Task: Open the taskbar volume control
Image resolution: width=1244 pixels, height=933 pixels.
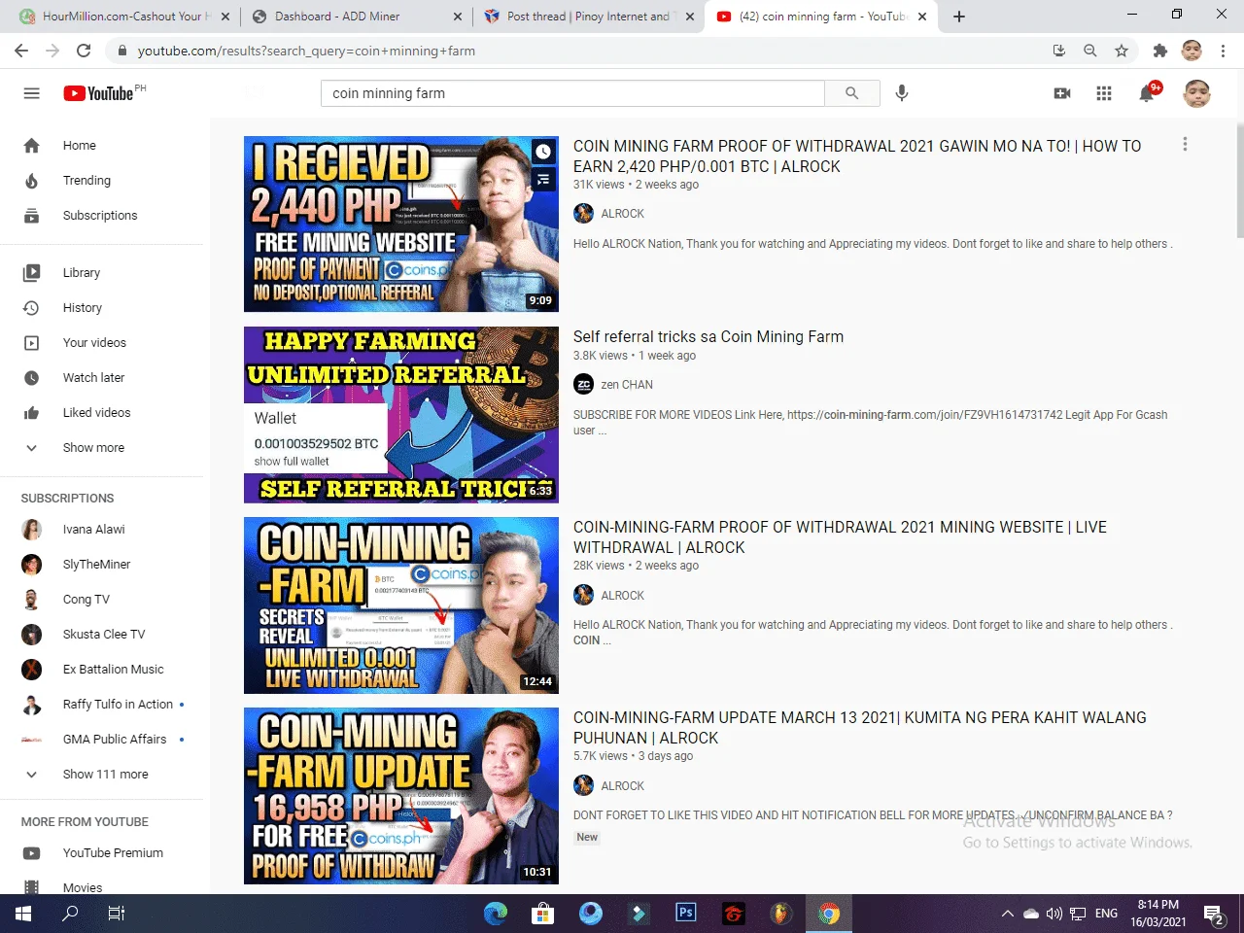Action: click(x=1054, y=914)
